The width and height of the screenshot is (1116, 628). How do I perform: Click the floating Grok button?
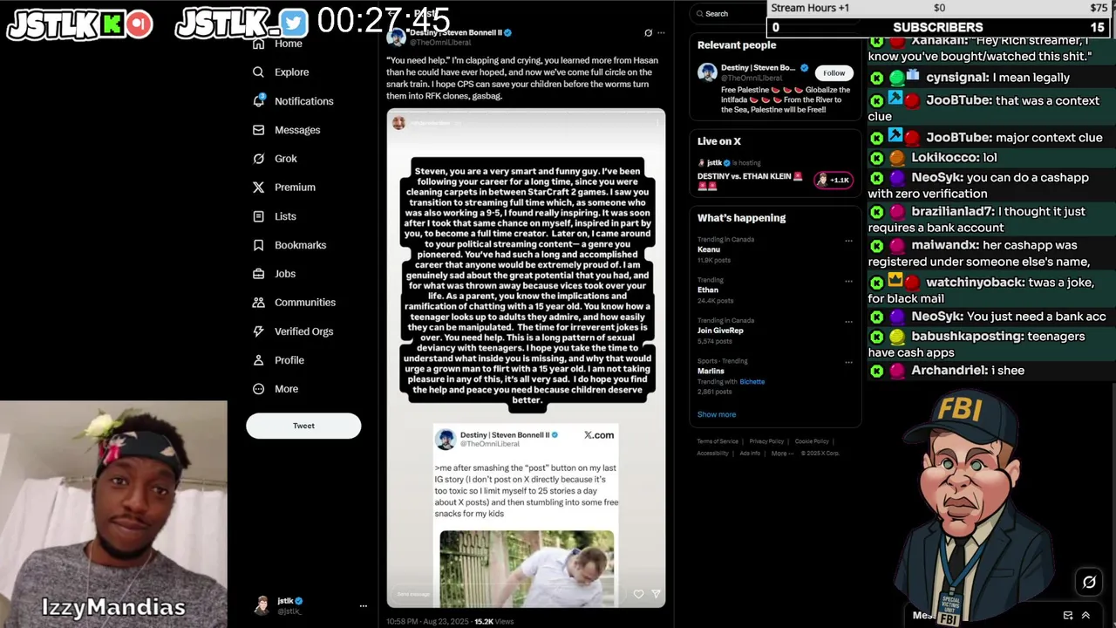[x=1089, y=582]
